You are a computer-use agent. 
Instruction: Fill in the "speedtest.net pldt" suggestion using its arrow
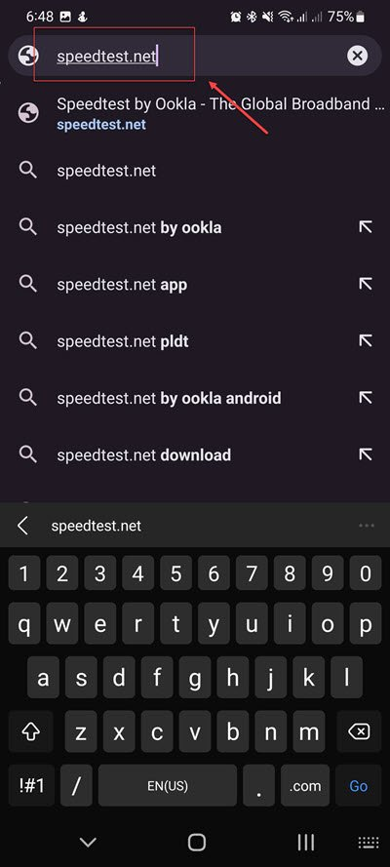pos(366,340)
